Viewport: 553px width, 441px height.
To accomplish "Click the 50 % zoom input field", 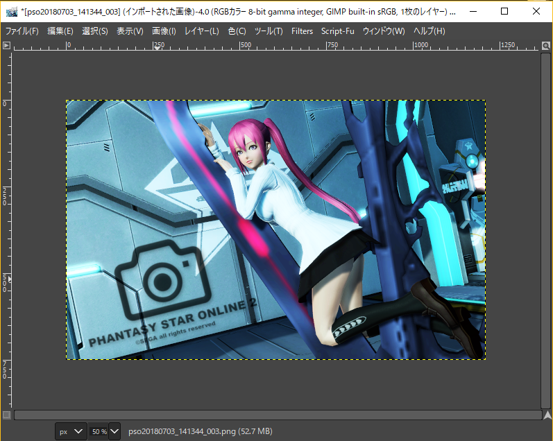I will tap(99, 431).
